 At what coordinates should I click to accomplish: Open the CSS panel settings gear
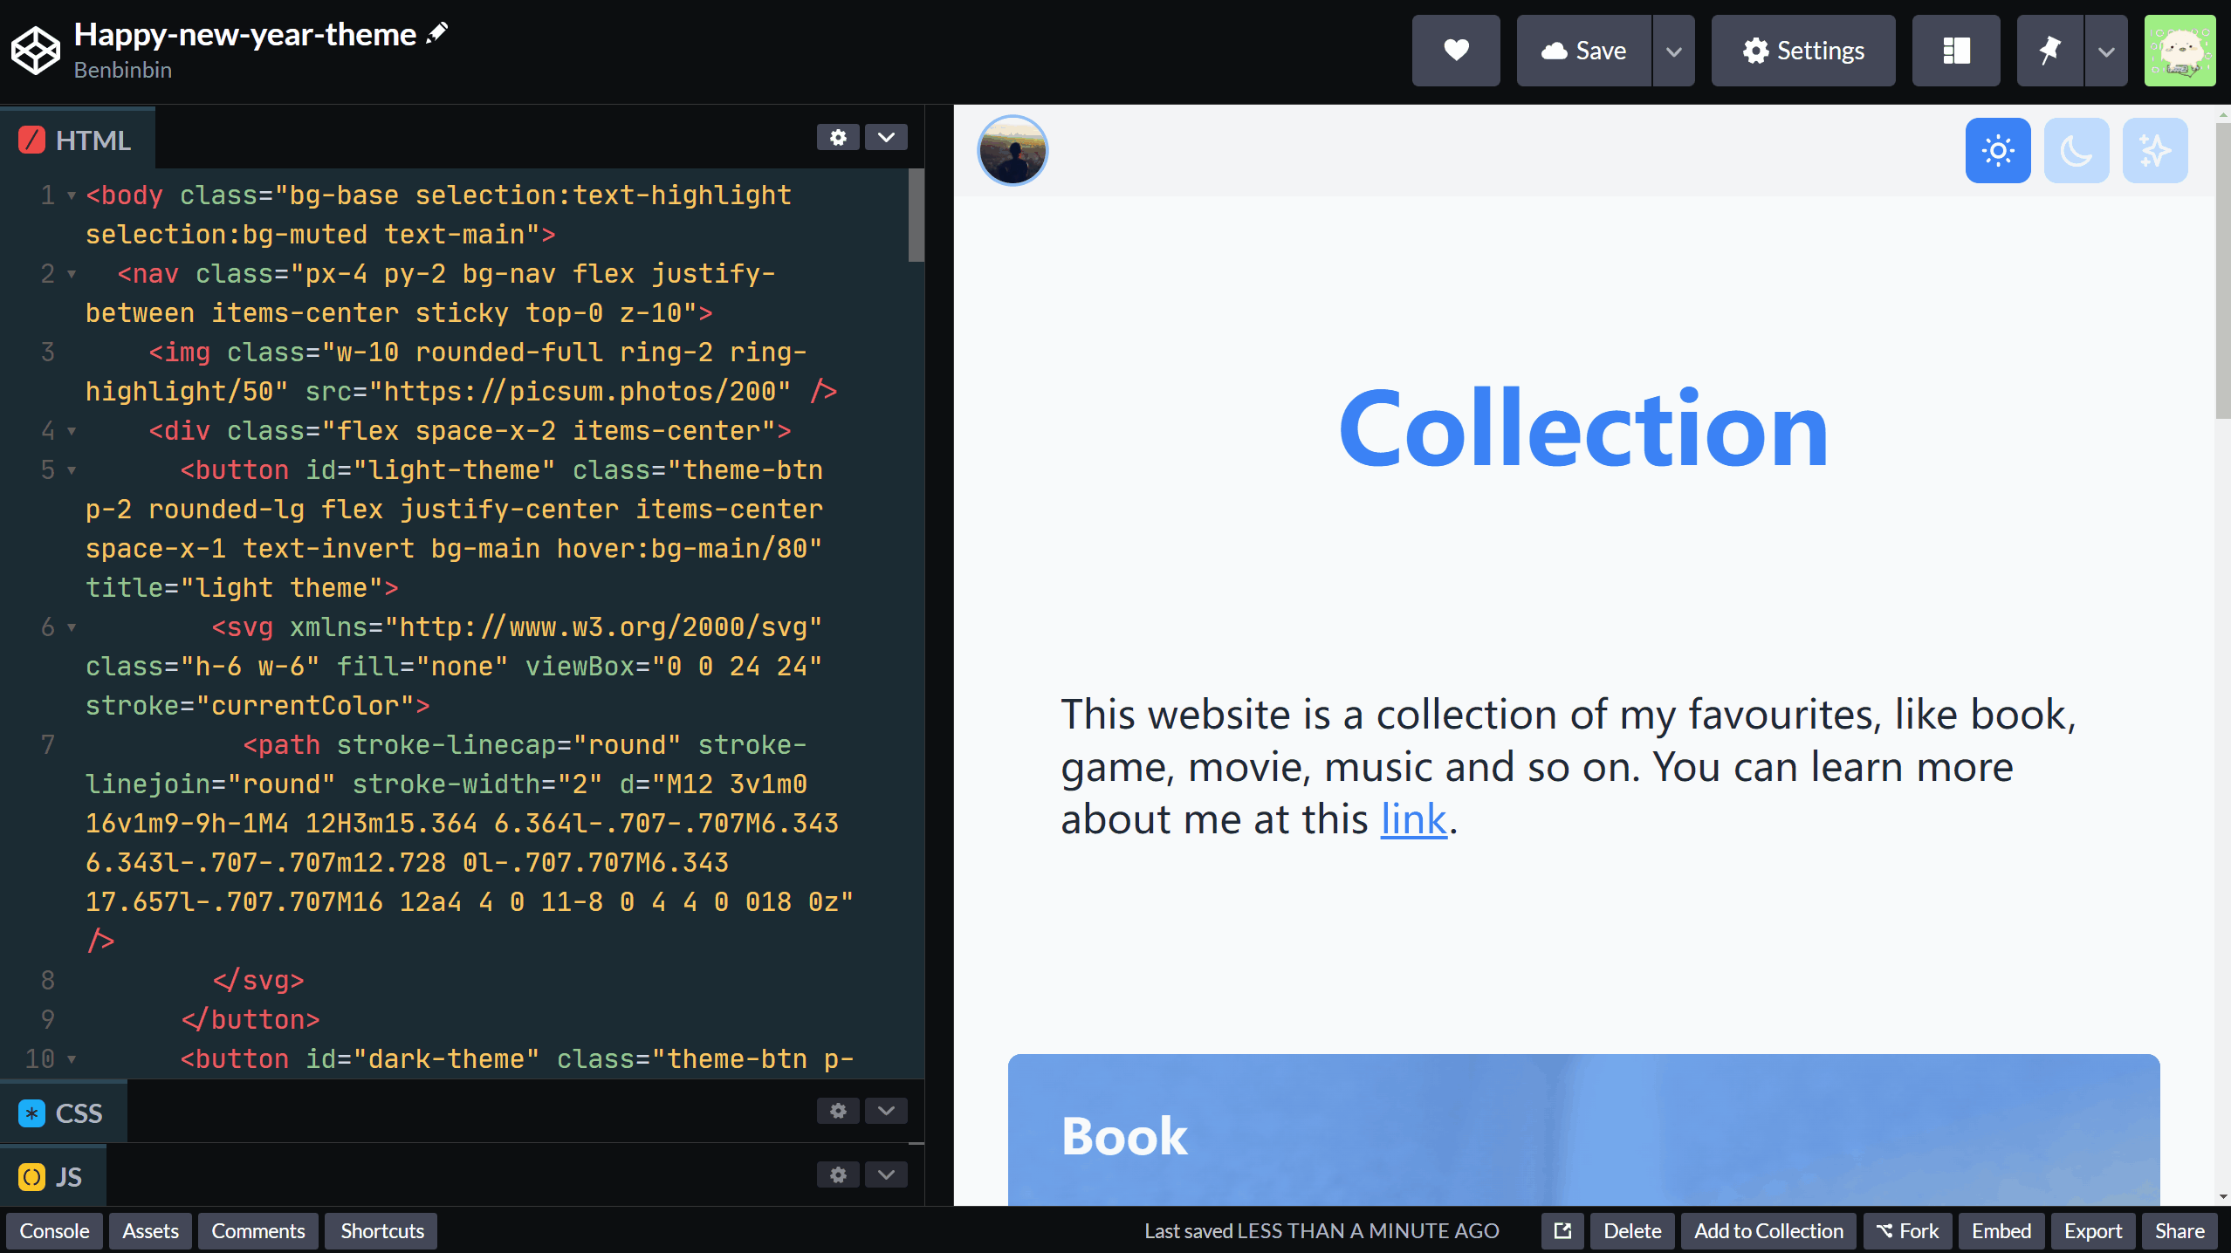(838, 1112)
